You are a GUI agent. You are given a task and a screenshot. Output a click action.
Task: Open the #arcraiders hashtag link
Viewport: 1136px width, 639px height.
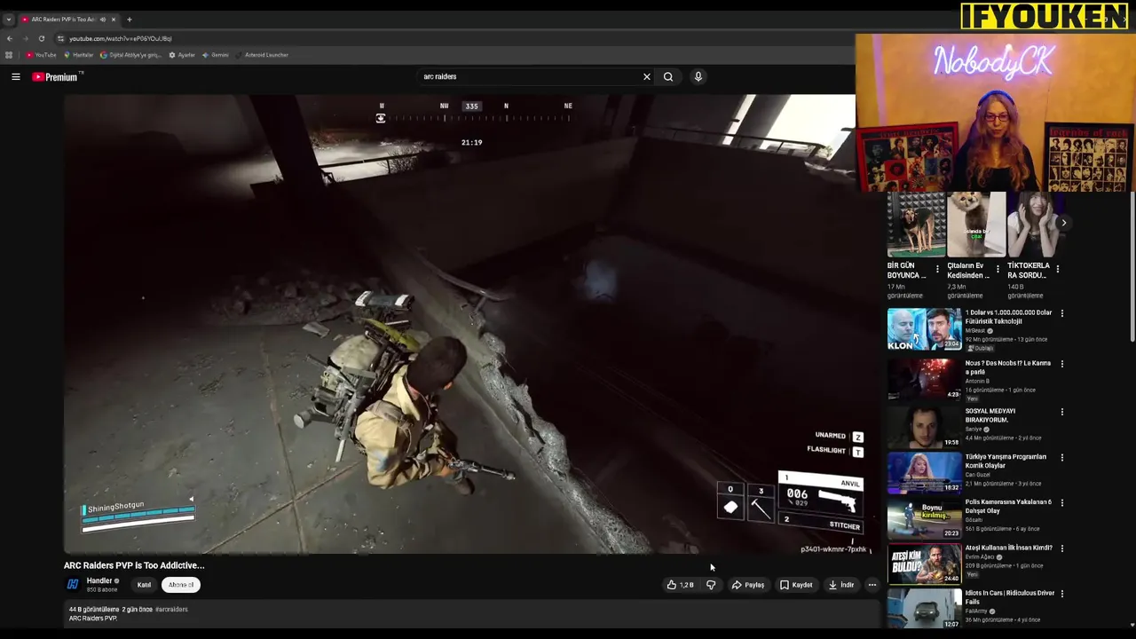171,610
